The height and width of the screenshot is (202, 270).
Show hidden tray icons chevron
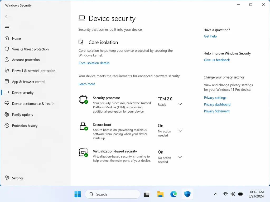216,194
